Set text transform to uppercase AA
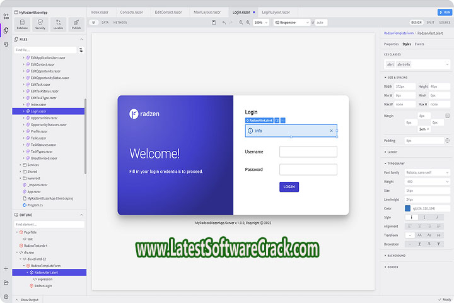The height and width of the screenshot is (303, 454). coord(419,235)
